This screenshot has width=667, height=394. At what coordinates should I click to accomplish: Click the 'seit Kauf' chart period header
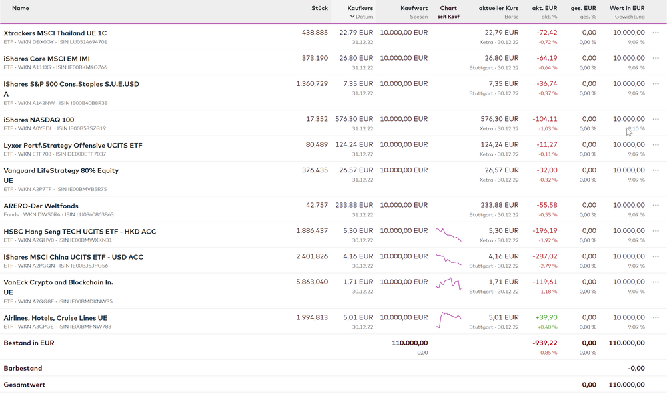pos(448,17)
